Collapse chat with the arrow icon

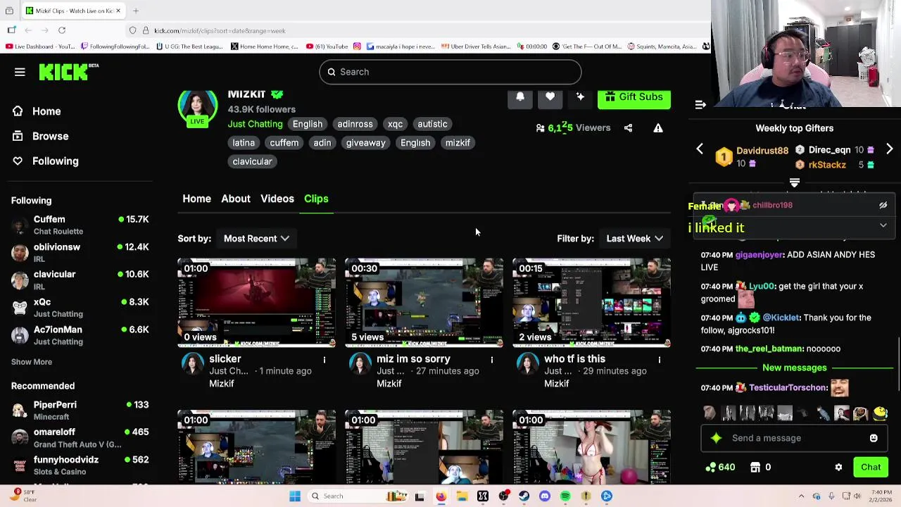click(x=700, y=105)
